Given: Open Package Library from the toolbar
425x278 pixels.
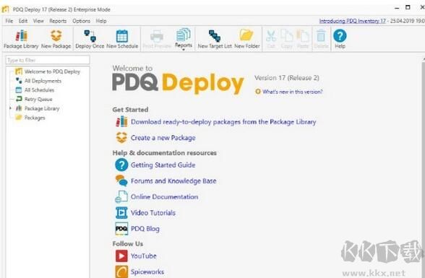Looking at the screenshot, I should (21, 39).
